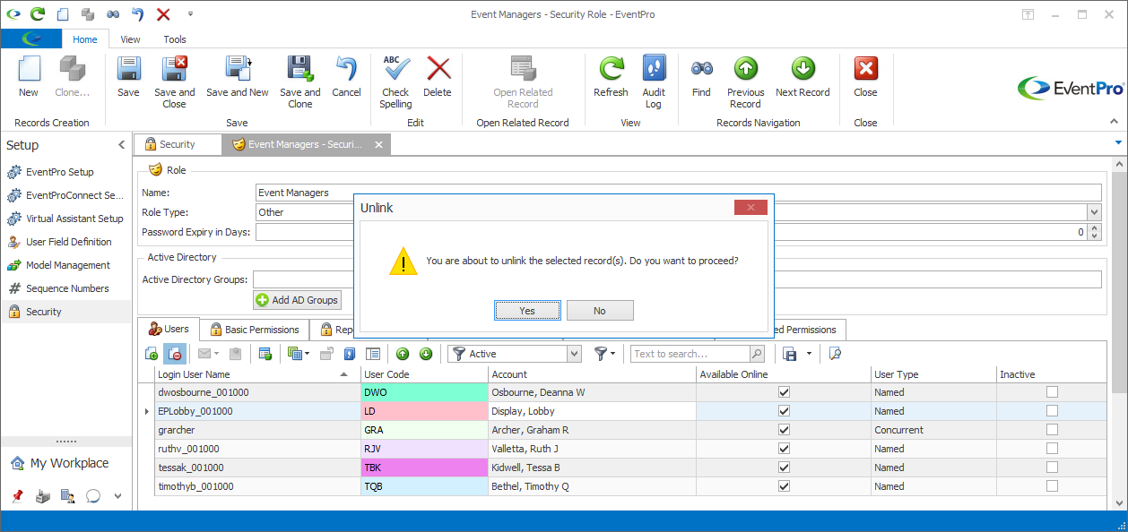The image size is (1128, 532).
Task: Click the DWO turquoise user code cell
Action: [424, 392]
